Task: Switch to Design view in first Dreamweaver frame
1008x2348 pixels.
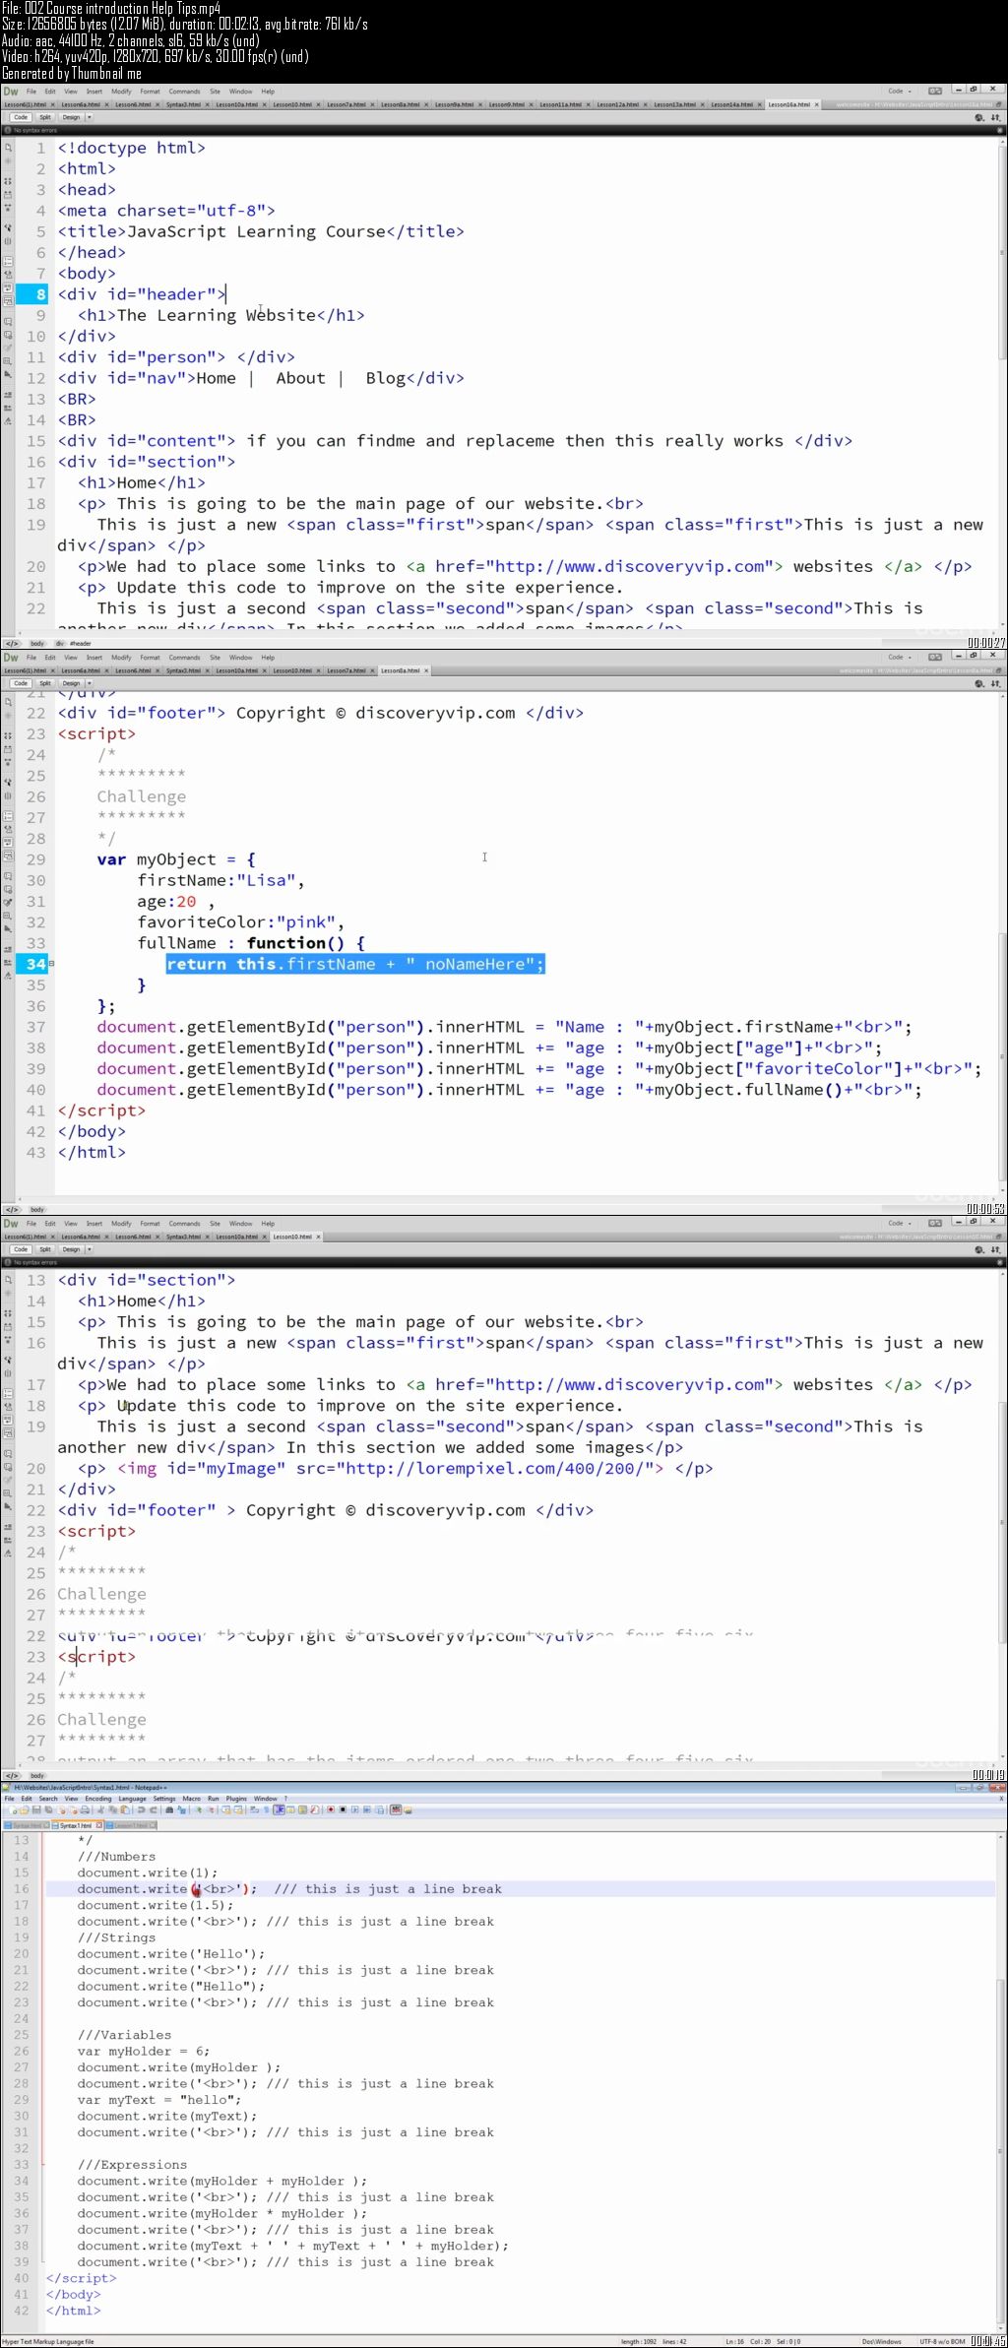Action: (x=71, y=117)
